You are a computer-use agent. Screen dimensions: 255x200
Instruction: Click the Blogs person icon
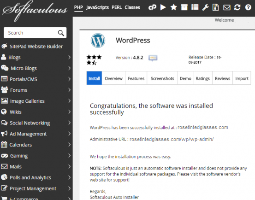pos(3,57)
